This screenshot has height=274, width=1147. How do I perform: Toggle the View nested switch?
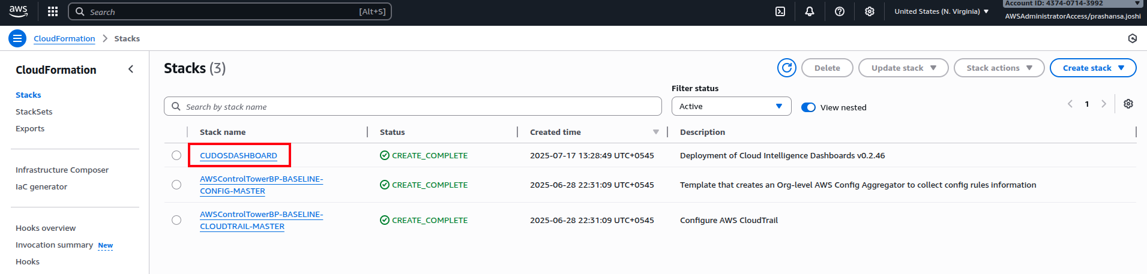808,107
